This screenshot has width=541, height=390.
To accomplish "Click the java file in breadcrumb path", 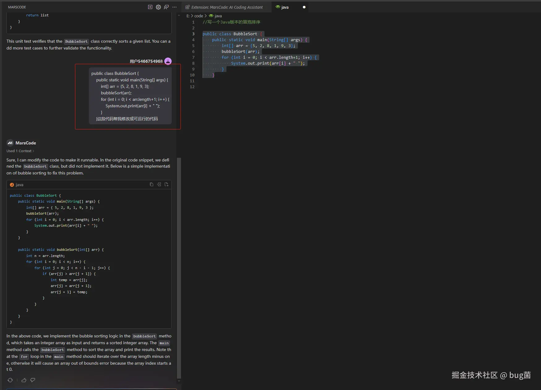I will pyautogui.click(x=218, y=16).
